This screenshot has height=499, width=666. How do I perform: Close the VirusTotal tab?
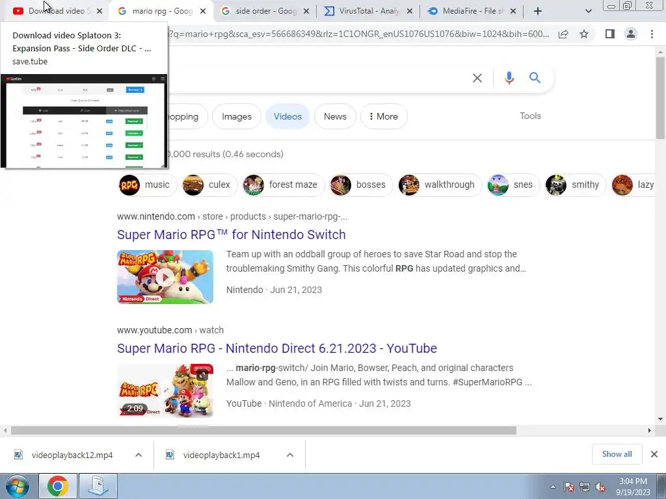click(410, 11)
